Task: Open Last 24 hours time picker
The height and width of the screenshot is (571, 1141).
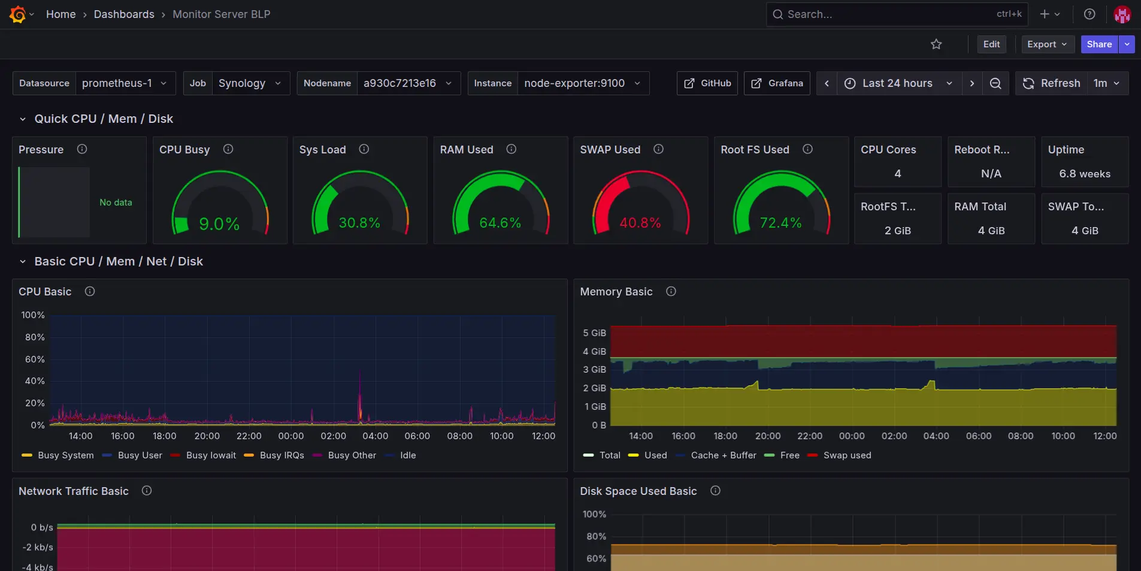Action: tap(899, 83)
